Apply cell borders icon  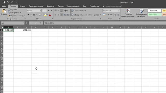coord(40,15)
